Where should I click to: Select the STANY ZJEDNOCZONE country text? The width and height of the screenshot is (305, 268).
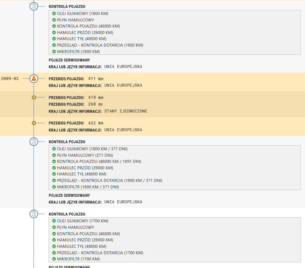click(x=126, y=111)
